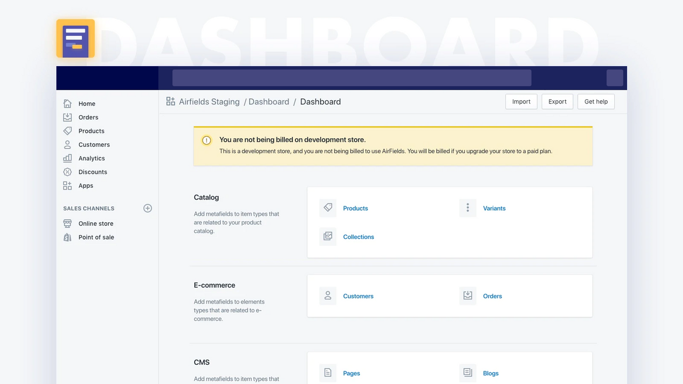Screen dimensions: 683x384
Task: Click the Customers silhouette icon in E-commerce card
Action: [x=328, y=295]
